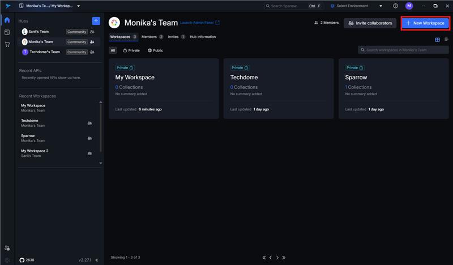Screen dimensions: 453x265
Task: Filter workspaces by All
Action: tap(113, 50)
